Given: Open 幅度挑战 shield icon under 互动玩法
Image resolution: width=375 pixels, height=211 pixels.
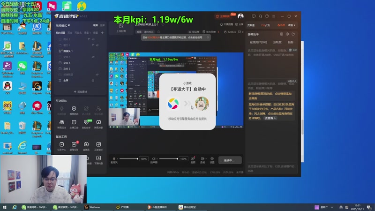Looking at the screenshot, I should point(74,108).
